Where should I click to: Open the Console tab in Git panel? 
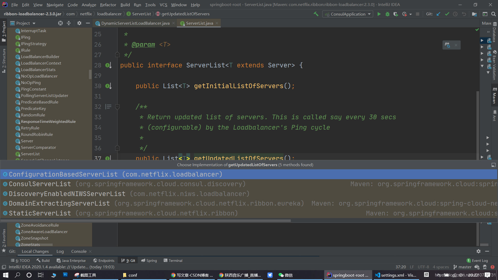click(x=79, y=251)
